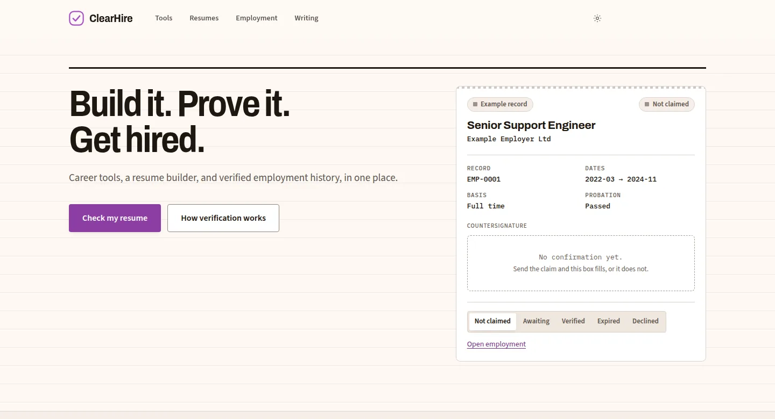
Task: Click the Full time basis value
Action: point(486,206)
